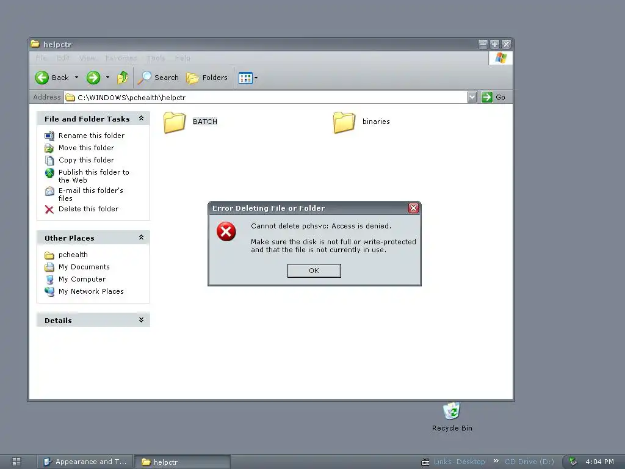Viewport: 625px width, 469px height.
Task: Click the Links toolbar label
Action: pos(443,462)
